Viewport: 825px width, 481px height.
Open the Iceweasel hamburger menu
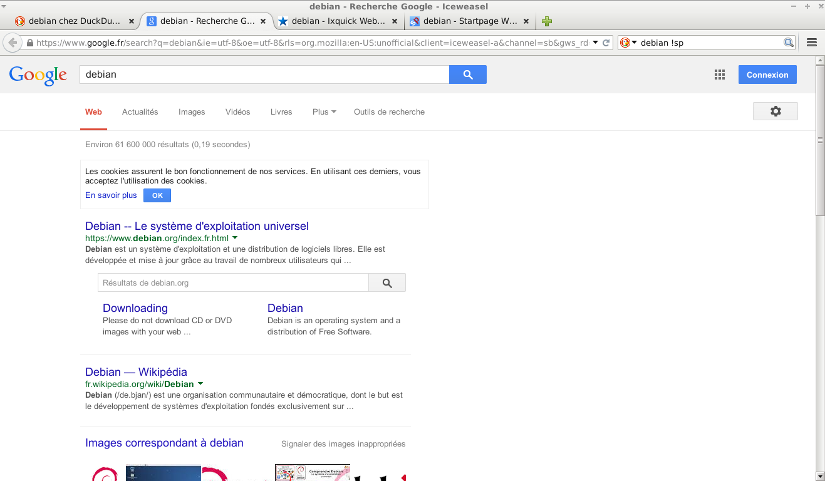click(x=812, y=43)
